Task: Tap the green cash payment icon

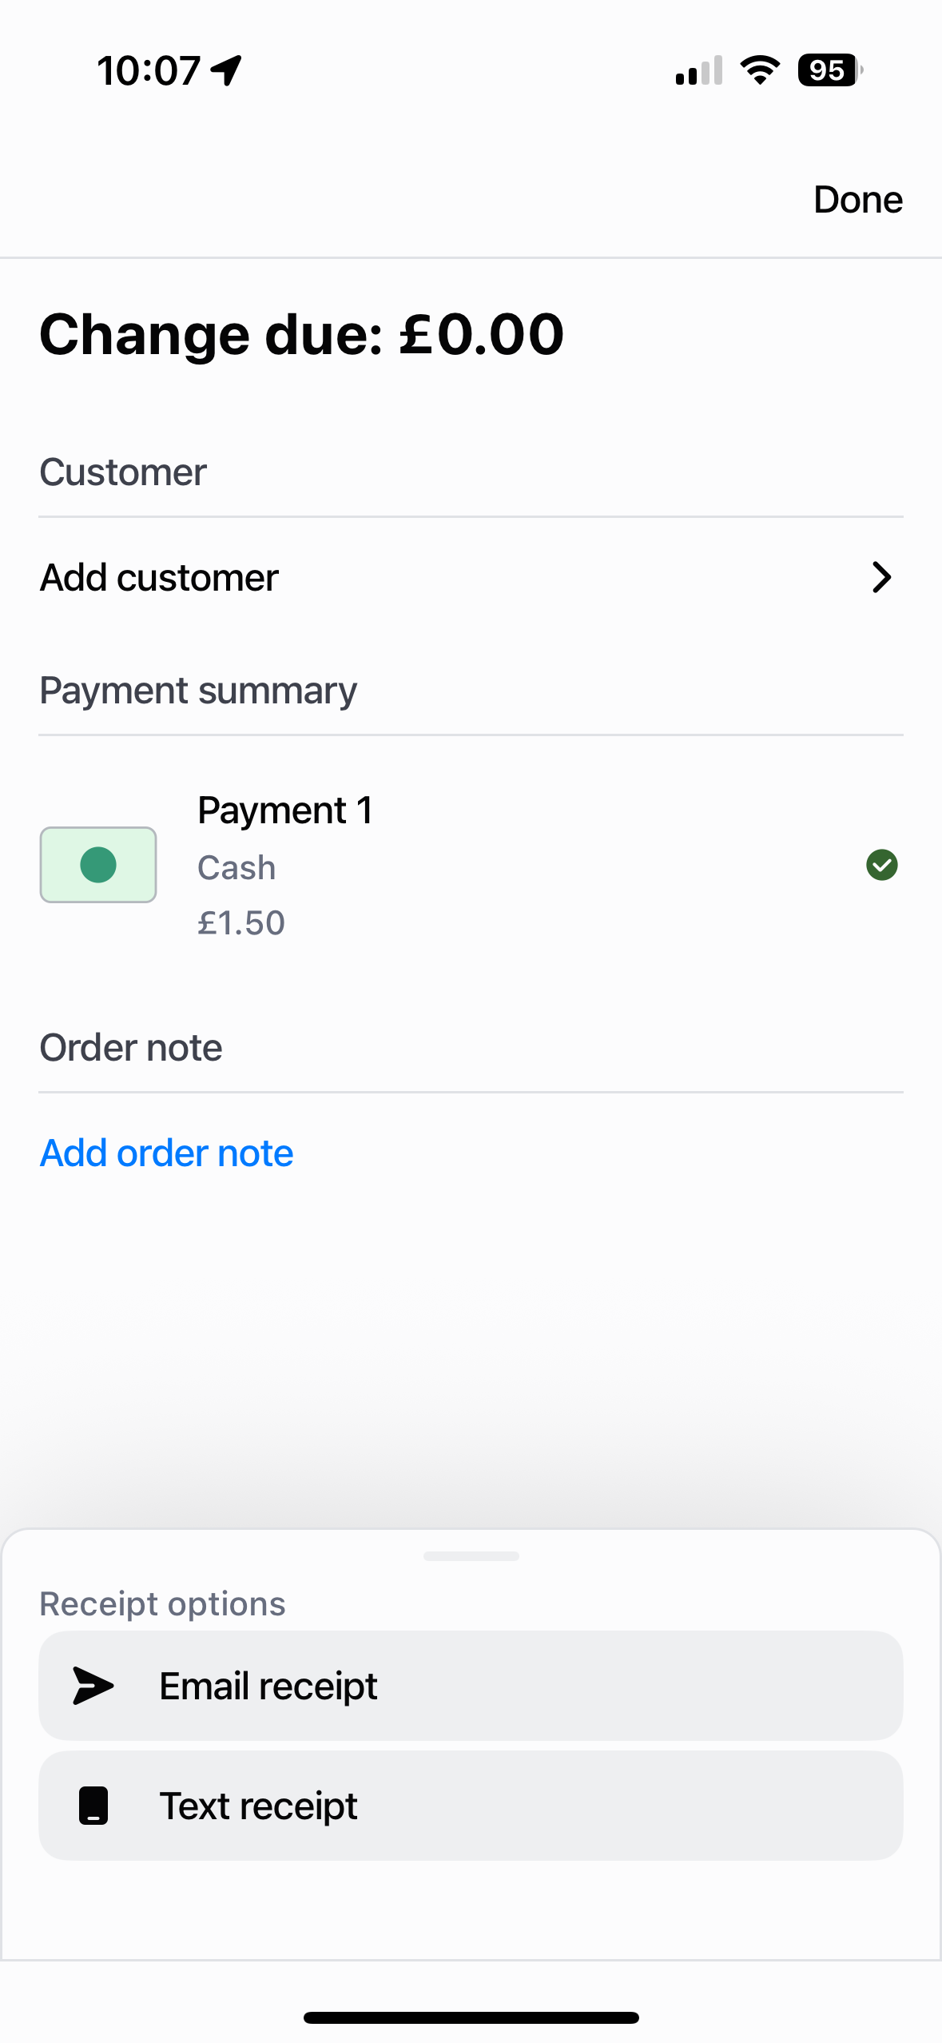Action: click(98, 865)
